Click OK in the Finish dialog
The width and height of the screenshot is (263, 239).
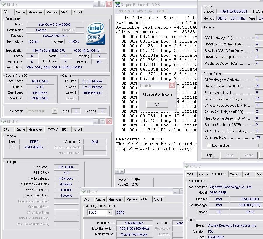(x=157, y=104)
